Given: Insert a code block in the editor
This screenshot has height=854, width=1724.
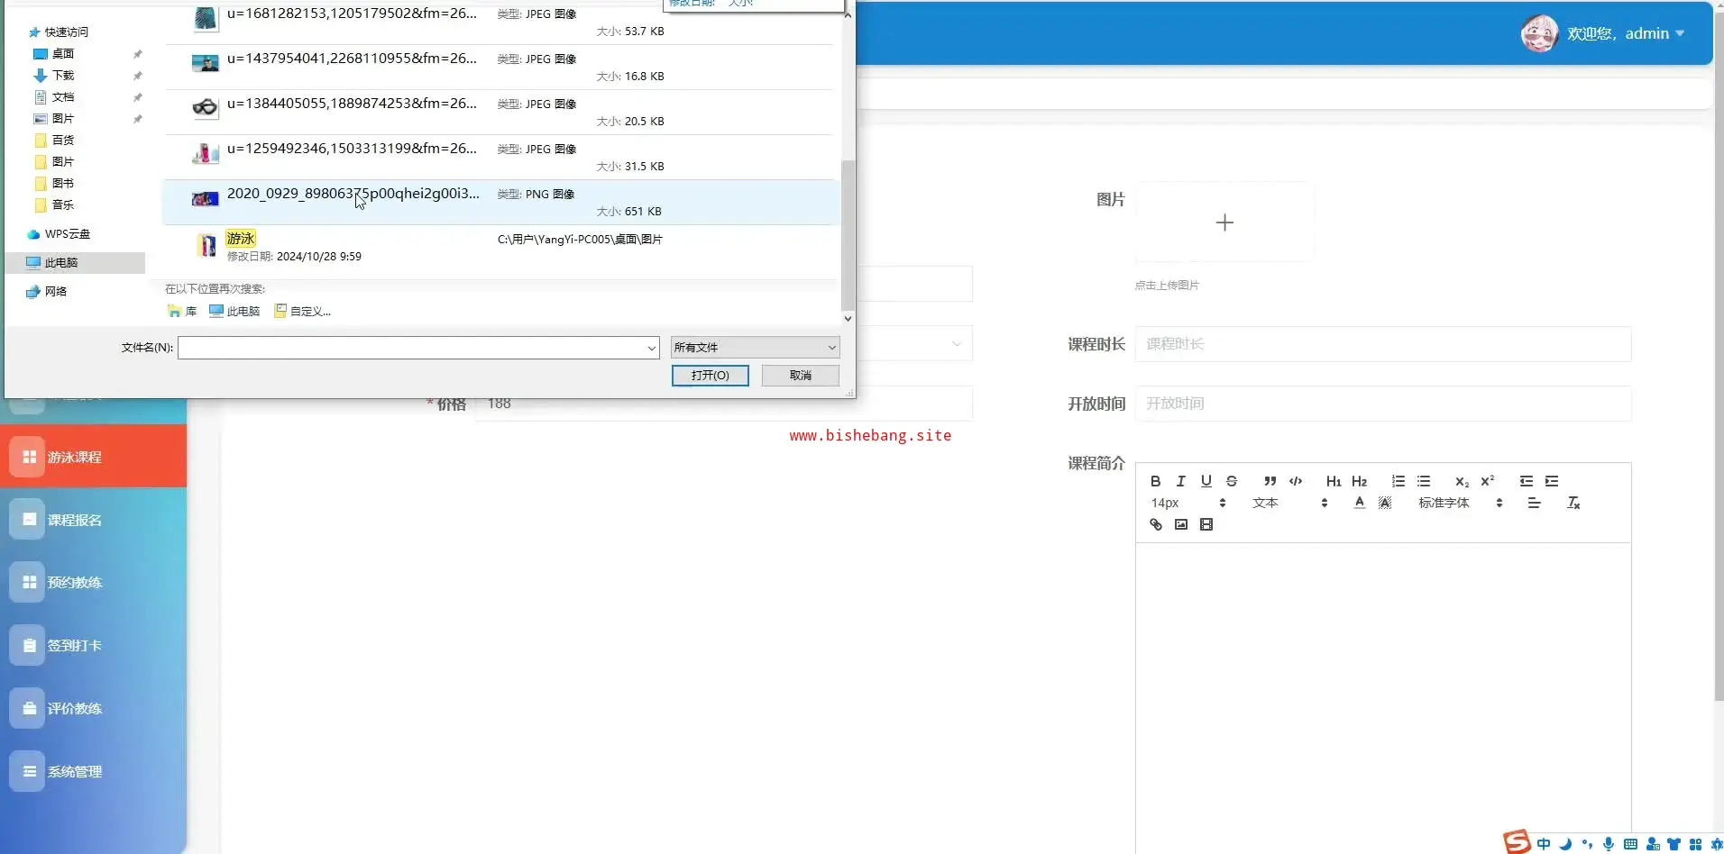Looking at the screenshot, I should coord(1296,481).
